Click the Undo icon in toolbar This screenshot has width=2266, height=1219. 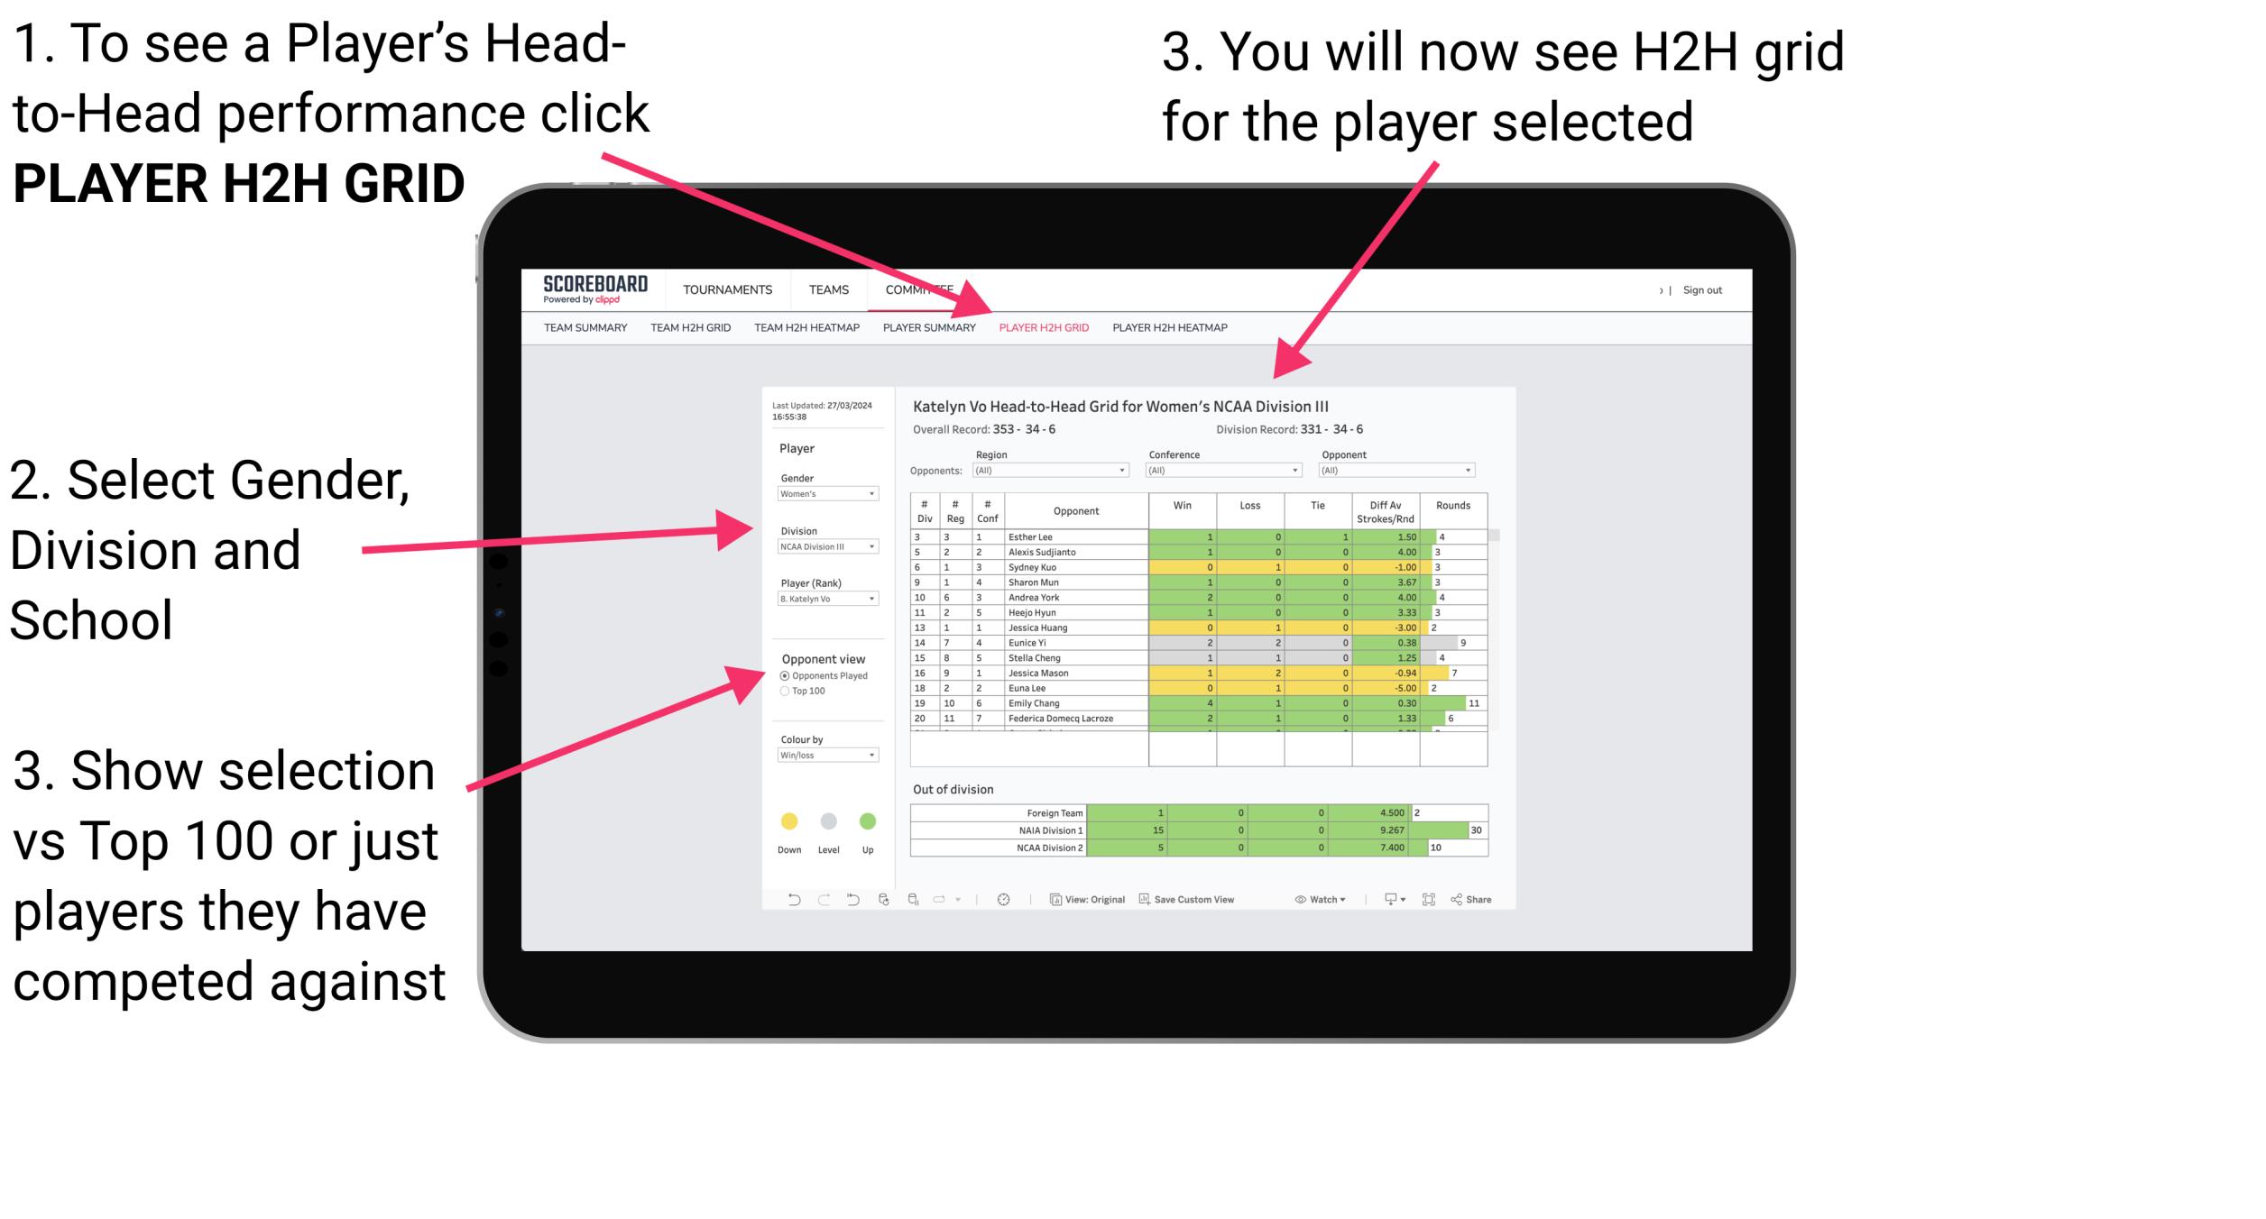click(x=787, y=899)
